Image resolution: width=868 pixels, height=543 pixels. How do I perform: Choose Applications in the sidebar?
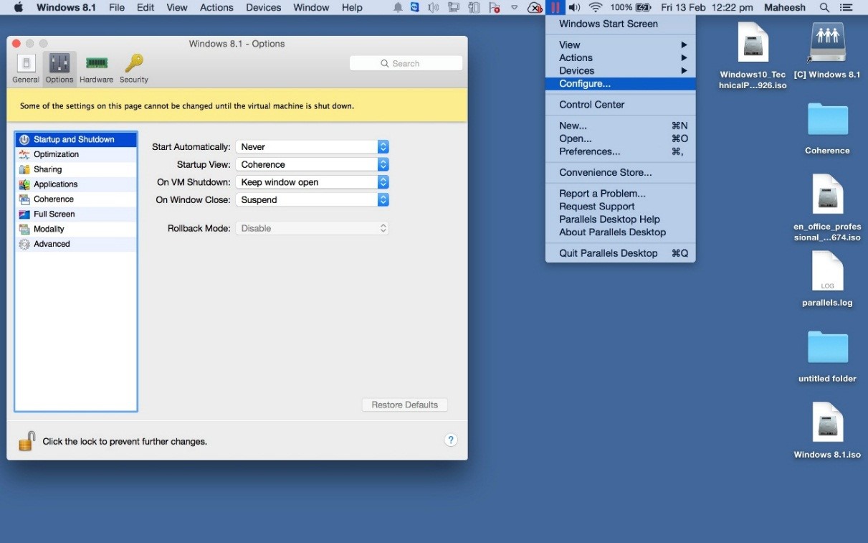pos(76,184)
